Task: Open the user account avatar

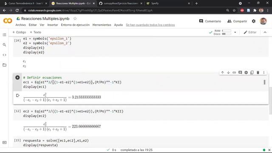Action: (263, 21)
